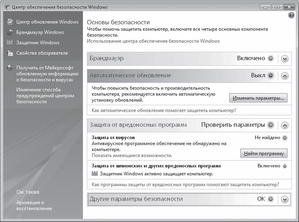Open help via the question mark icon

291,15
